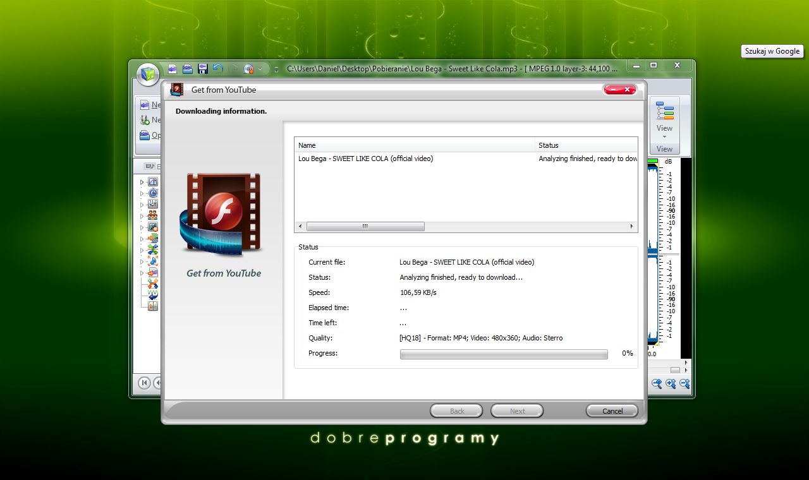Click the small scrollbar thumb above zoom icons

(x=675, y=370)
